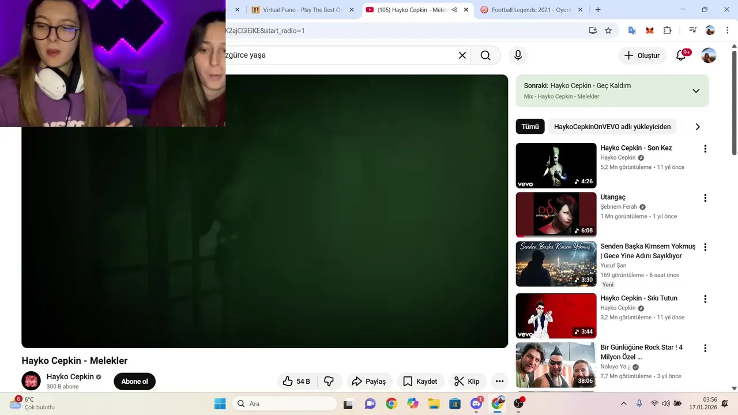Clear the YouTube search box text
738x415 pixels.
tap(462, 55)
